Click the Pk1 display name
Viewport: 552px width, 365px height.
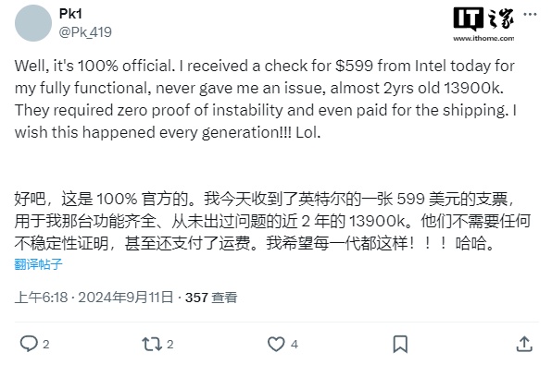click(x=70, y=14)
